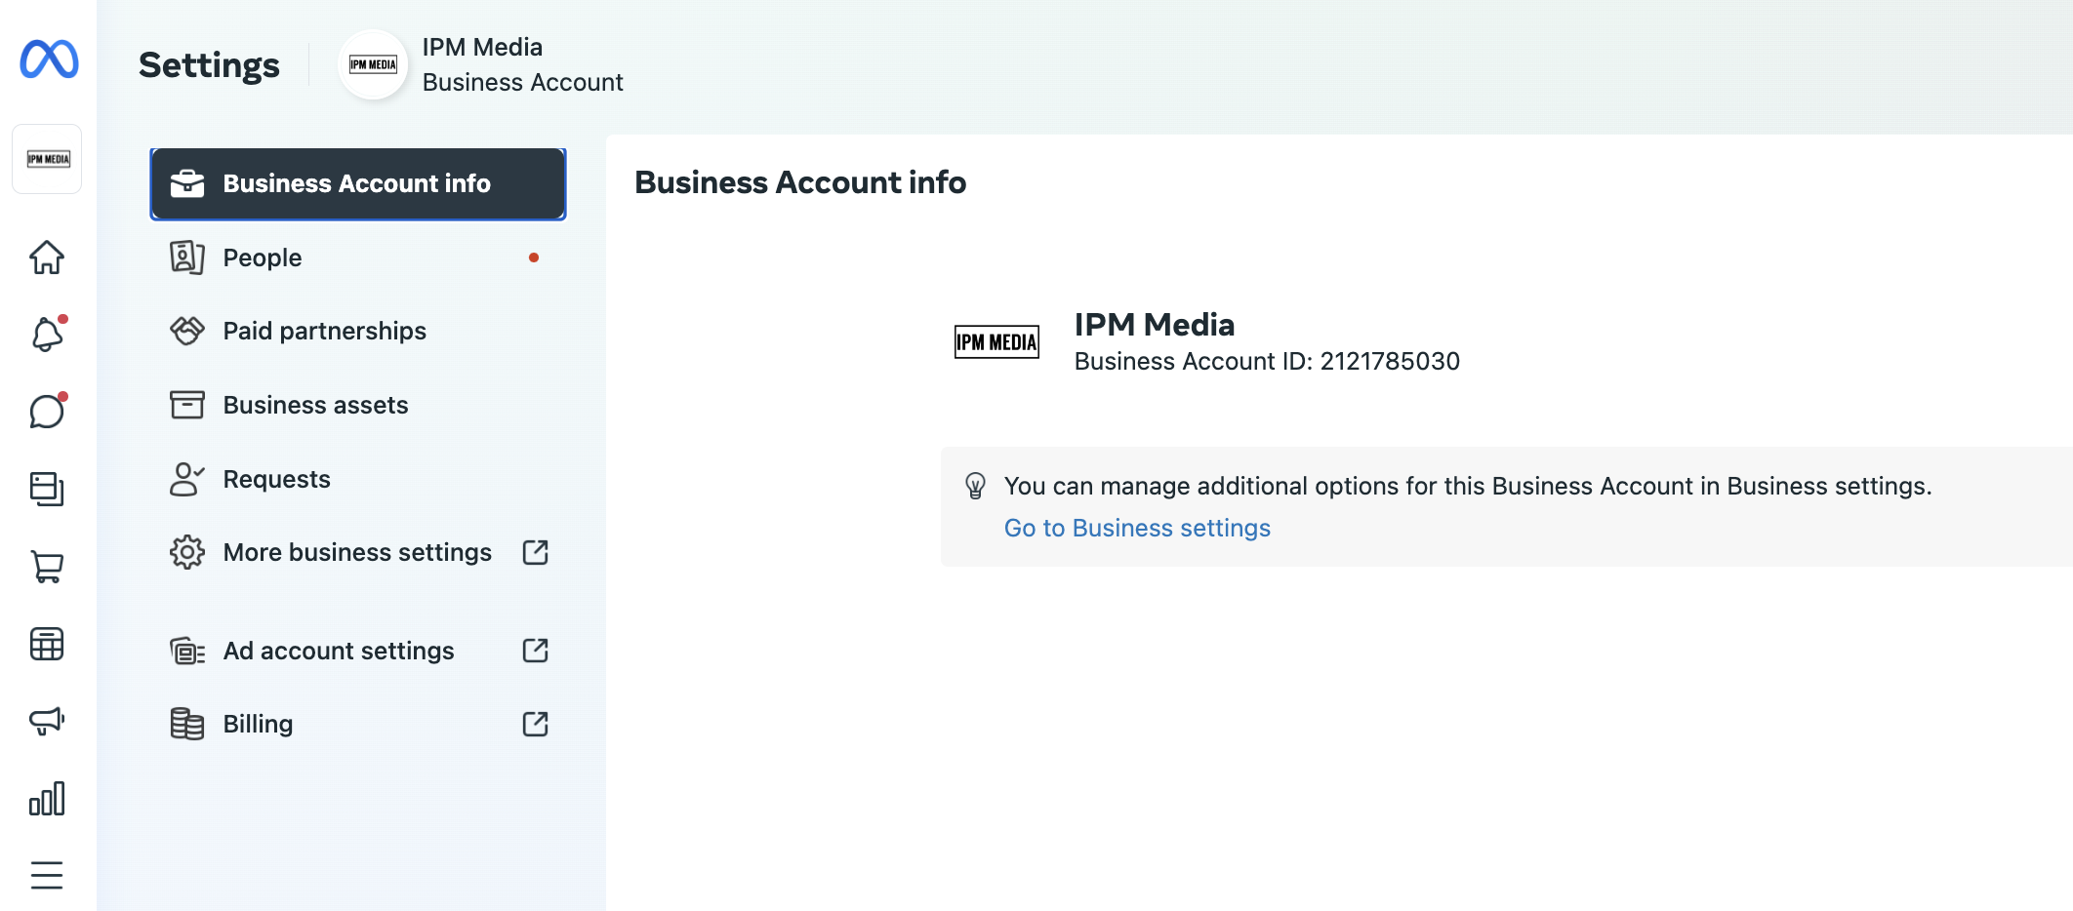Image resolution: width=2073 pixels, height=911 pixels.
Task: Open the Insights bar chart icon
Action: (47, 798)
